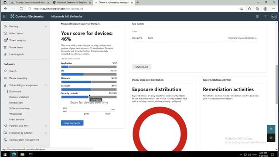Open the MA account avatar
Viewport: 279px width, 157px height.
[274, 17]
